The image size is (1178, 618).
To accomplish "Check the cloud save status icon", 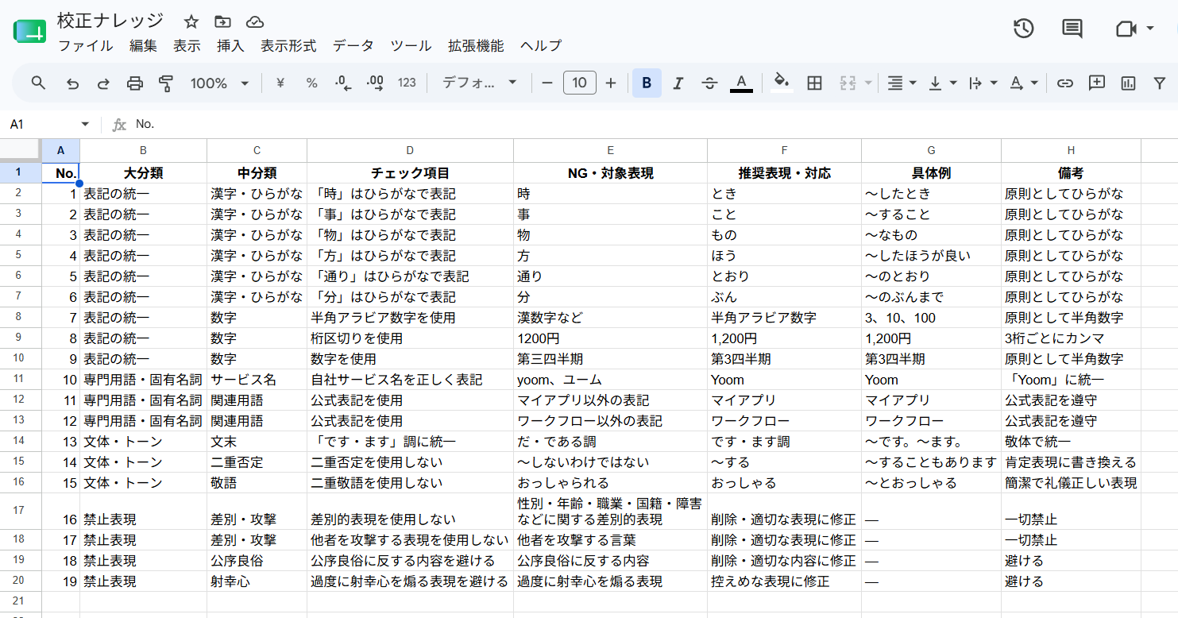I will click(255, 21).
